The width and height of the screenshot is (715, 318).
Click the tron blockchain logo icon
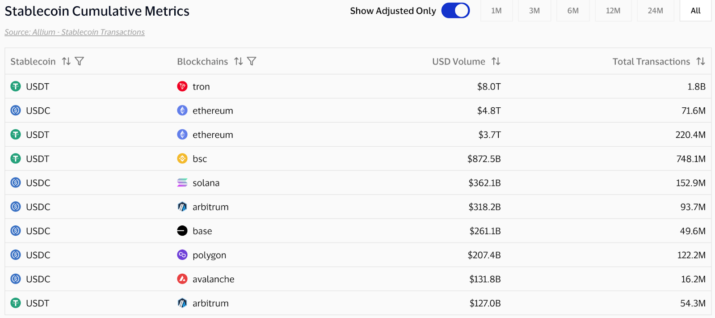tap(182, 86)
